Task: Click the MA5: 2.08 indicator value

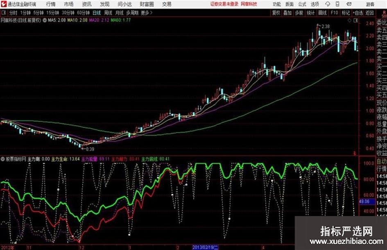Action: [x=57, y=20]
